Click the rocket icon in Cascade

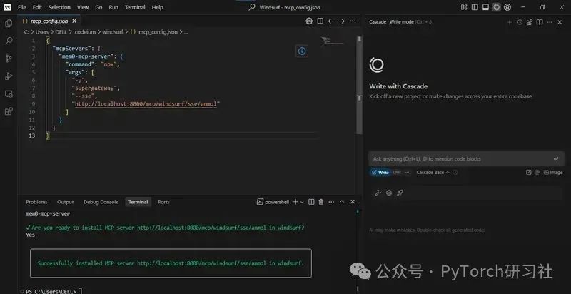pyautogui.click(x=400, y=193)
